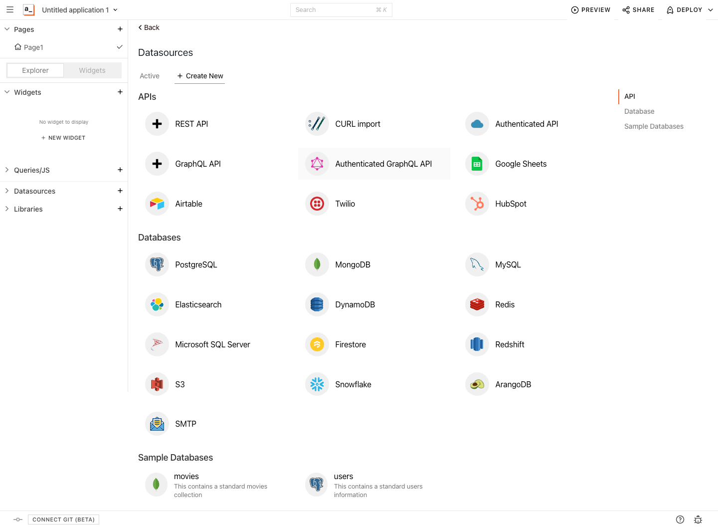
Task: Select the Microsoft SQL Server icon
Action: click(157, 344)
